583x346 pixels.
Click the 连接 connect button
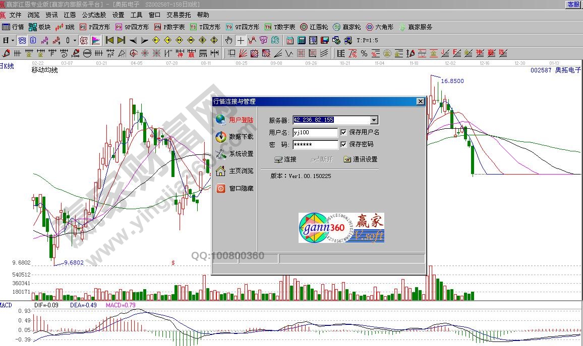pyautogui.click(x=285, y=159)
